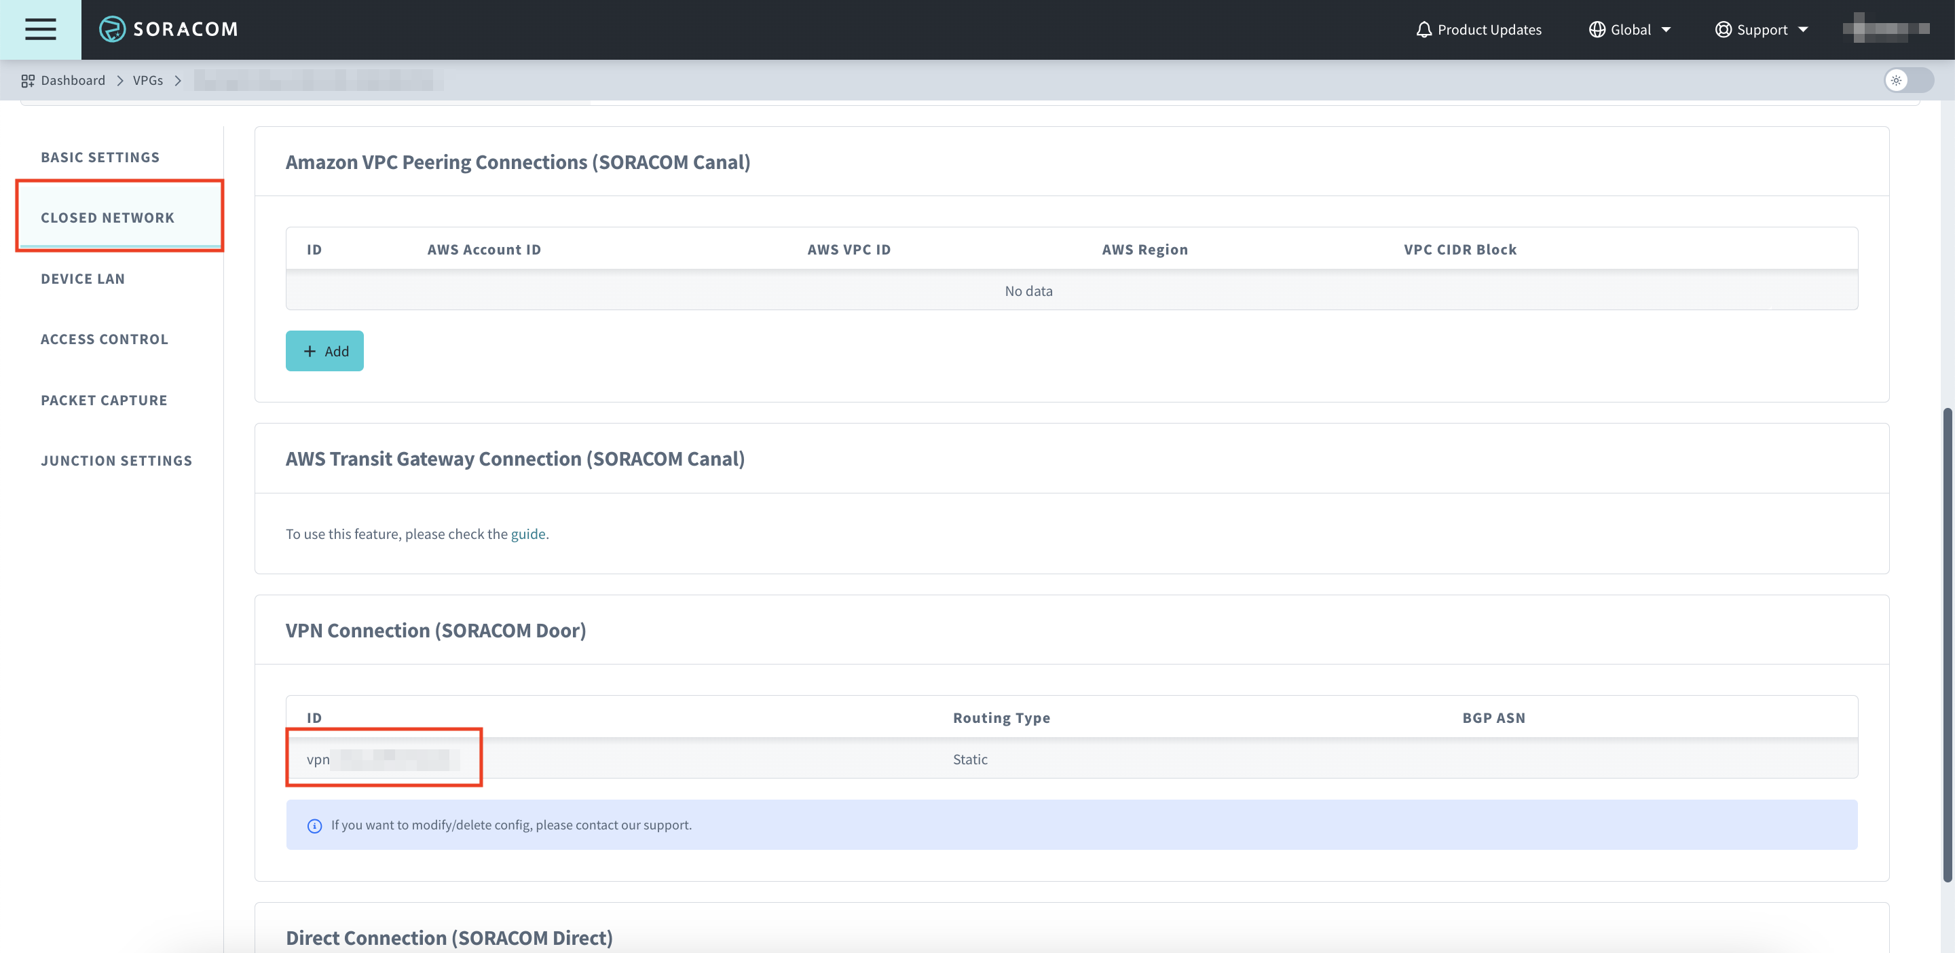Click the plus icon on the Add button
Image resolution: width=1955 pixels, height=953 pixels.
[310, 350]
